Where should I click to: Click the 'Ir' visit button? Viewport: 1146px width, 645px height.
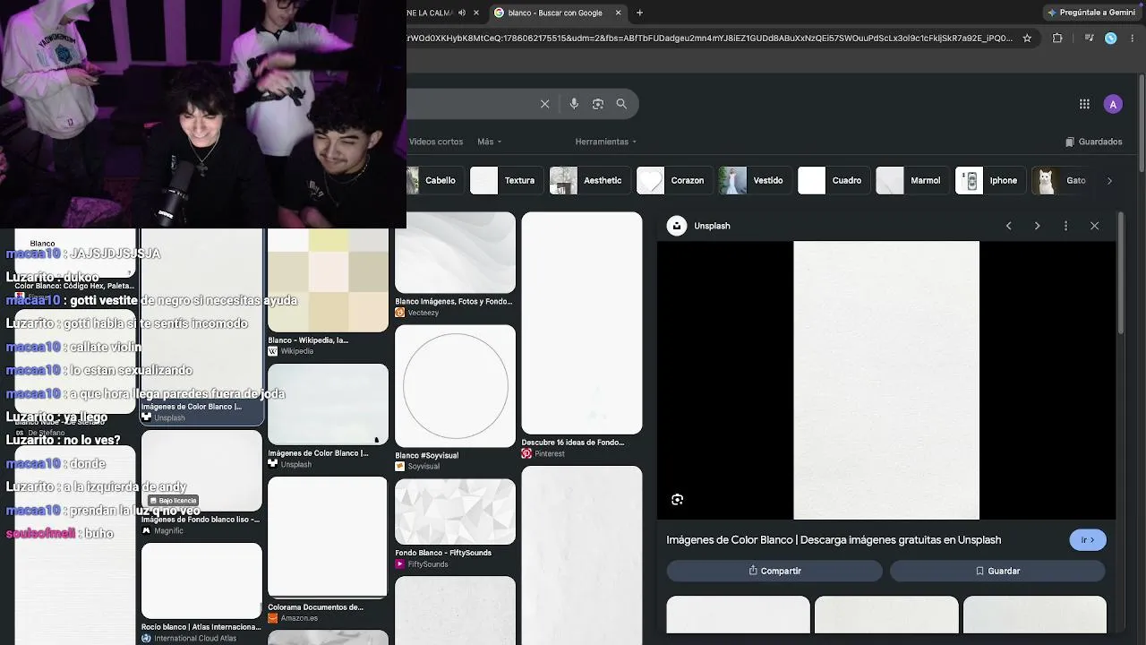(x=1088, y=540)
